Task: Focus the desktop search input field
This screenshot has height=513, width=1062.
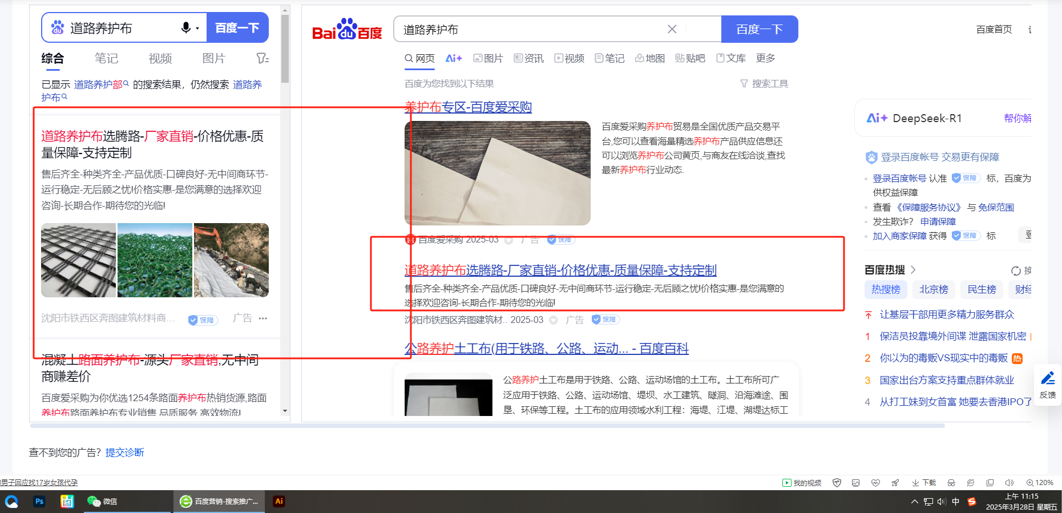Action: (531, 29)
